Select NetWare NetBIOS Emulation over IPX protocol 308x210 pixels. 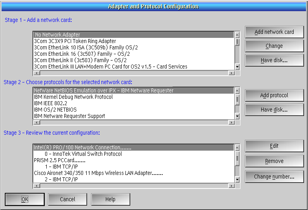click(133, 90)
